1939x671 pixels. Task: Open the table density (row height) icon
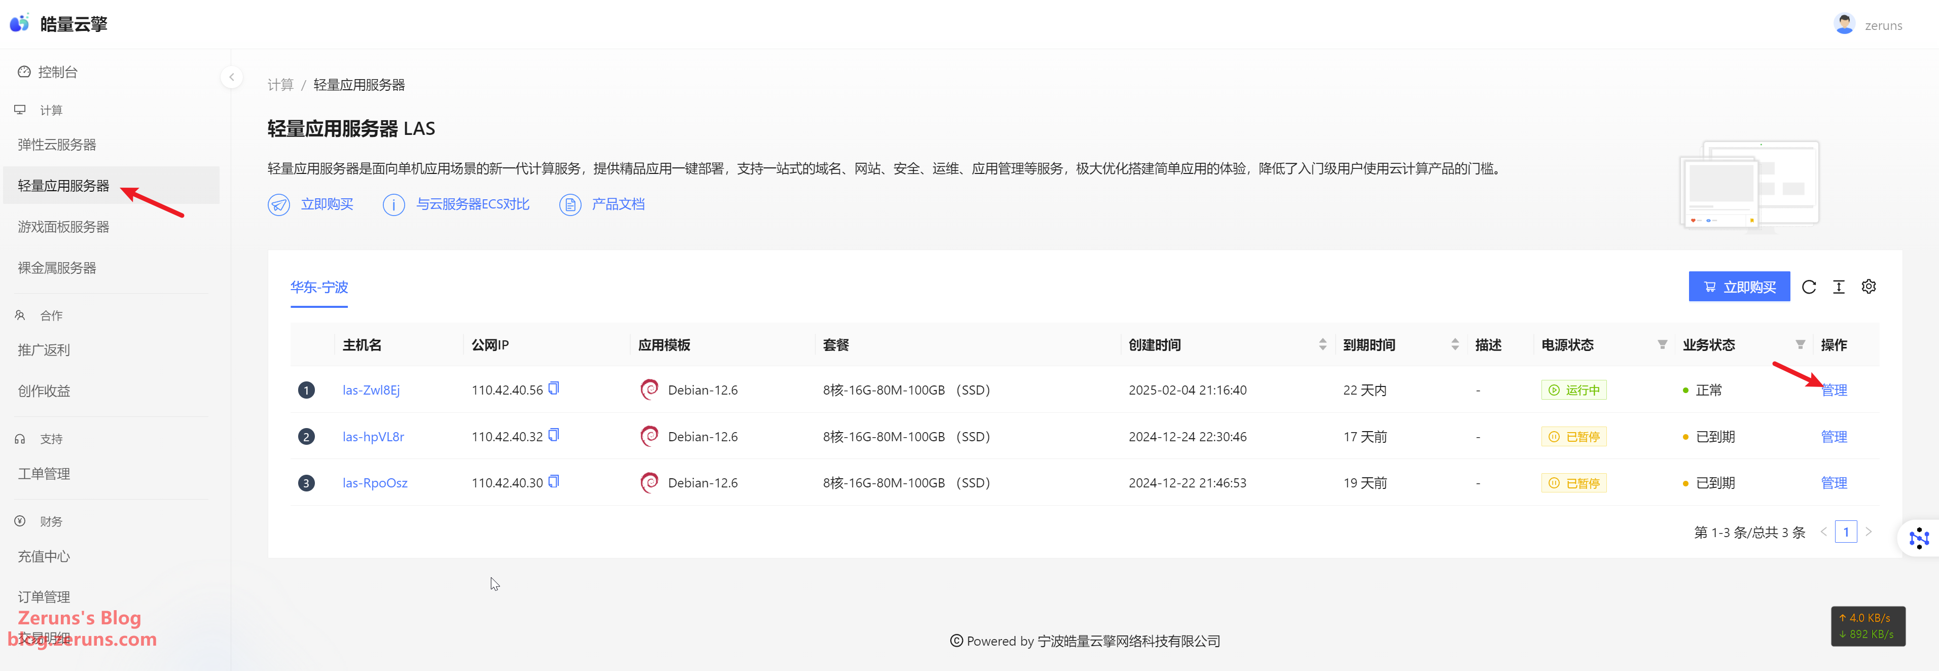1838,287
